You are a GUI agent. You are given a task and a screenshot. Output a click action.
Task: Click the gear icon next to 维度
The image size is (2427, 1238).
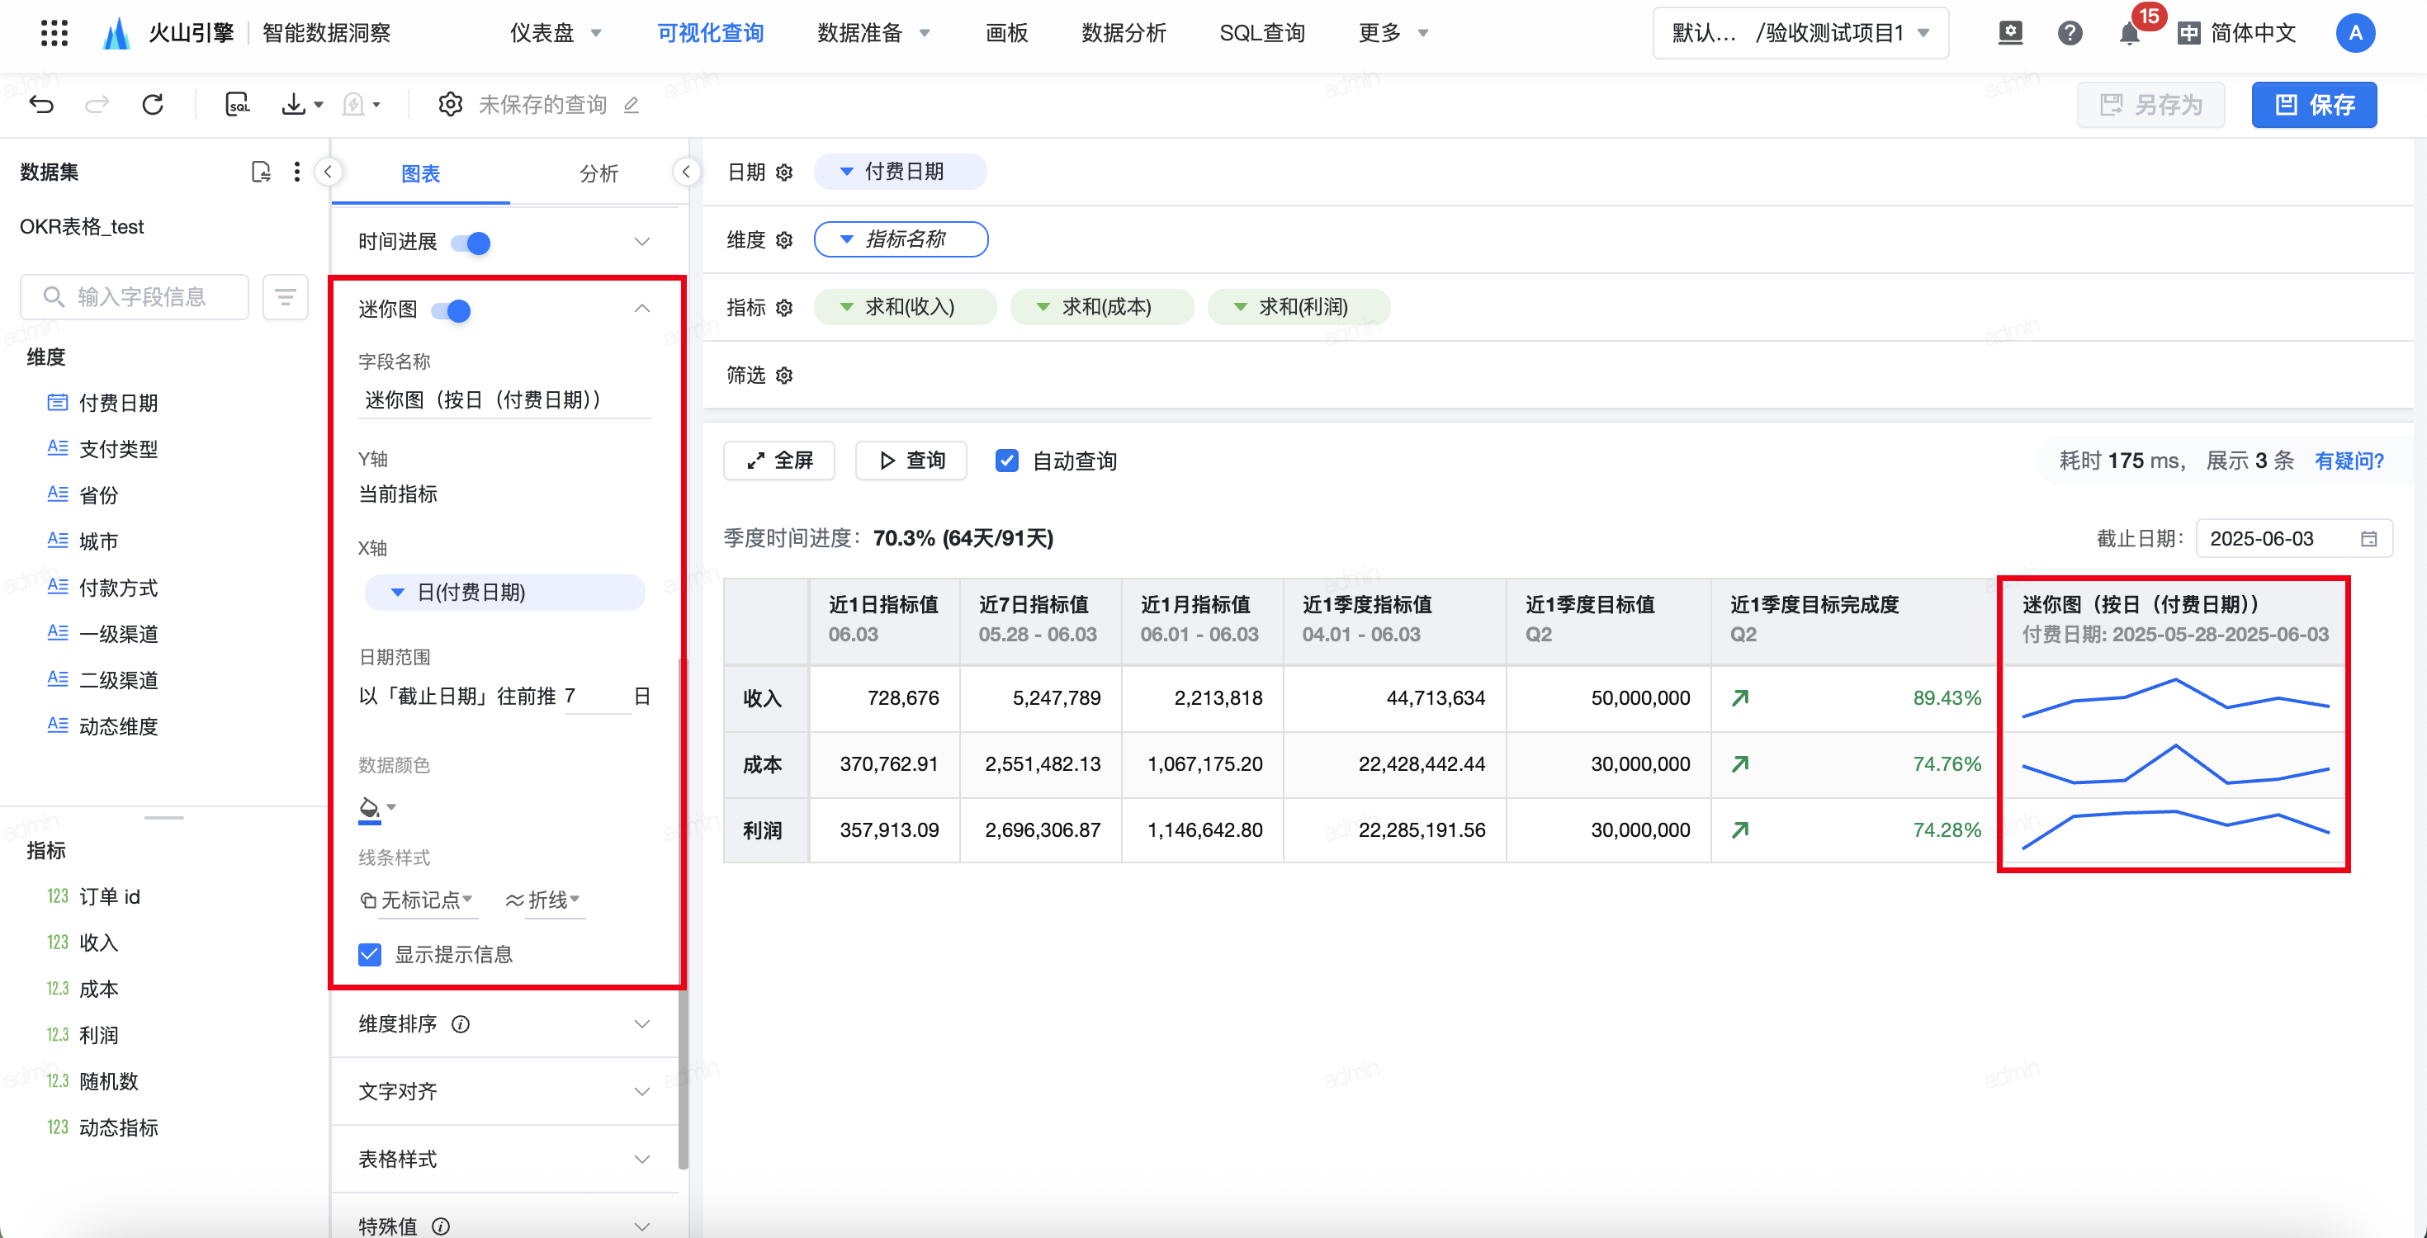tap(784, 240)
